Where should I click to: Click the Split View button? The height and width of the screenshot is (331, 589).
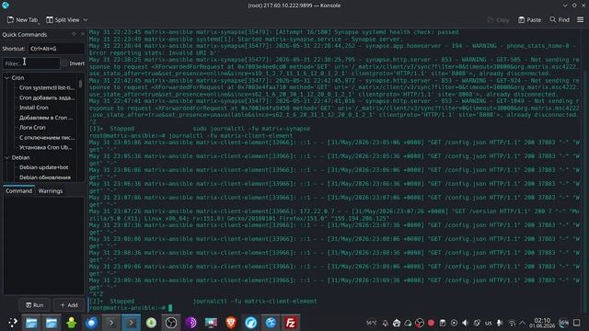click(x=63, y=20)
